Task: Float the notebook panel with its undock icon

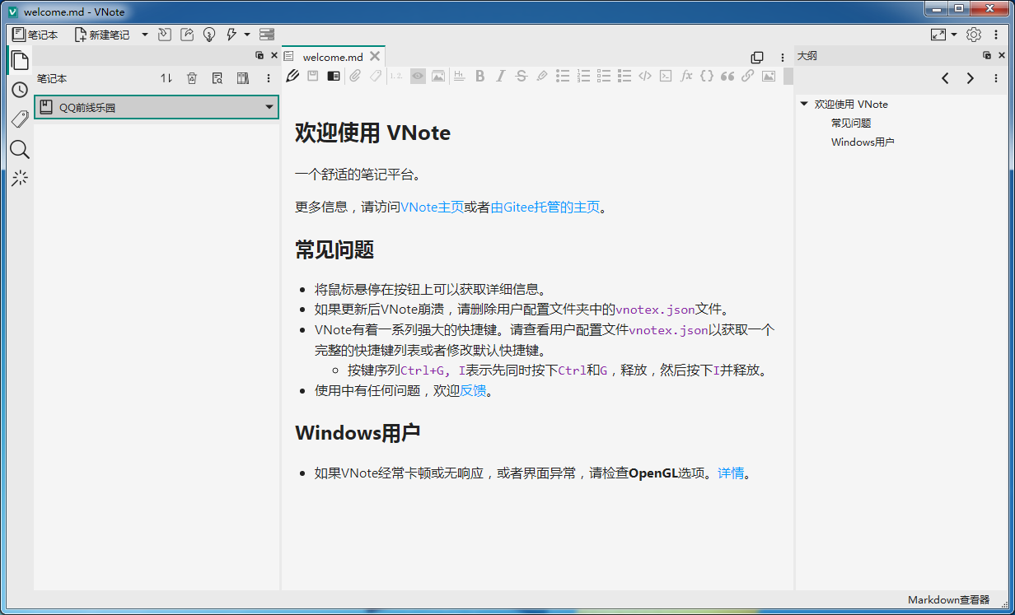Action: point(260,55)
